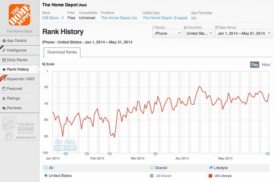
Task: Switch chart to Hour view
Action: pyautogui.click(x=266, y=65)
